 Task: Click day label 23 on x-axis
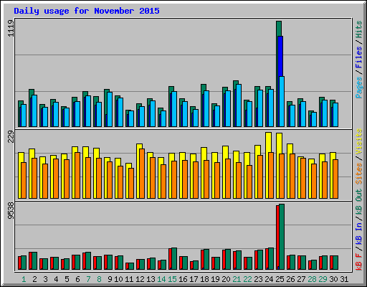[258, 279]
